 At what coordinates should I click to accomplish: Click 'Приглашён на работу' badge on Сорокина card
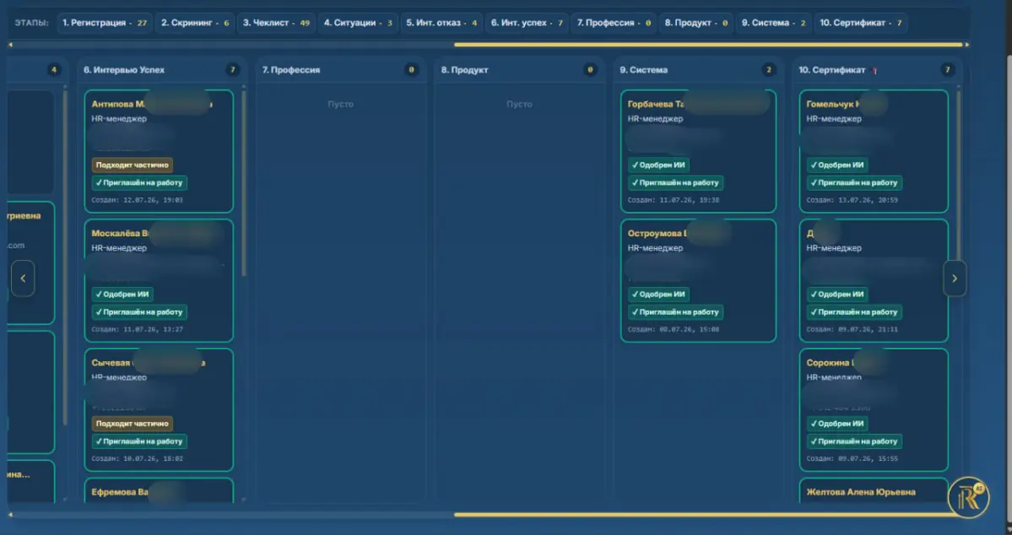tap(854, 442)
